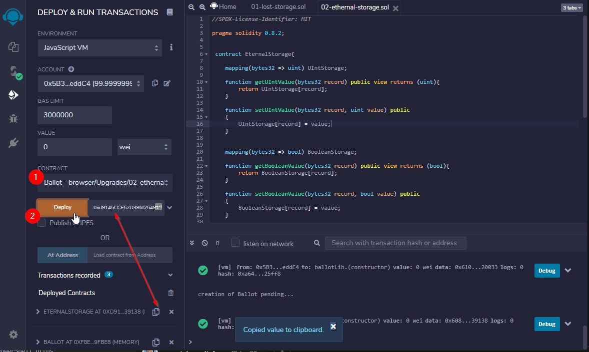This screenshot has width=589, height=352.
Task: Add a new account plus icon
Action: (x=71, y=69)
